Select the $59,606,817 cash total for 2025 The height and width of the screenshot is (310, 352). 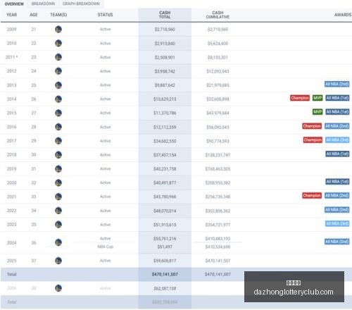coord(165,261)
